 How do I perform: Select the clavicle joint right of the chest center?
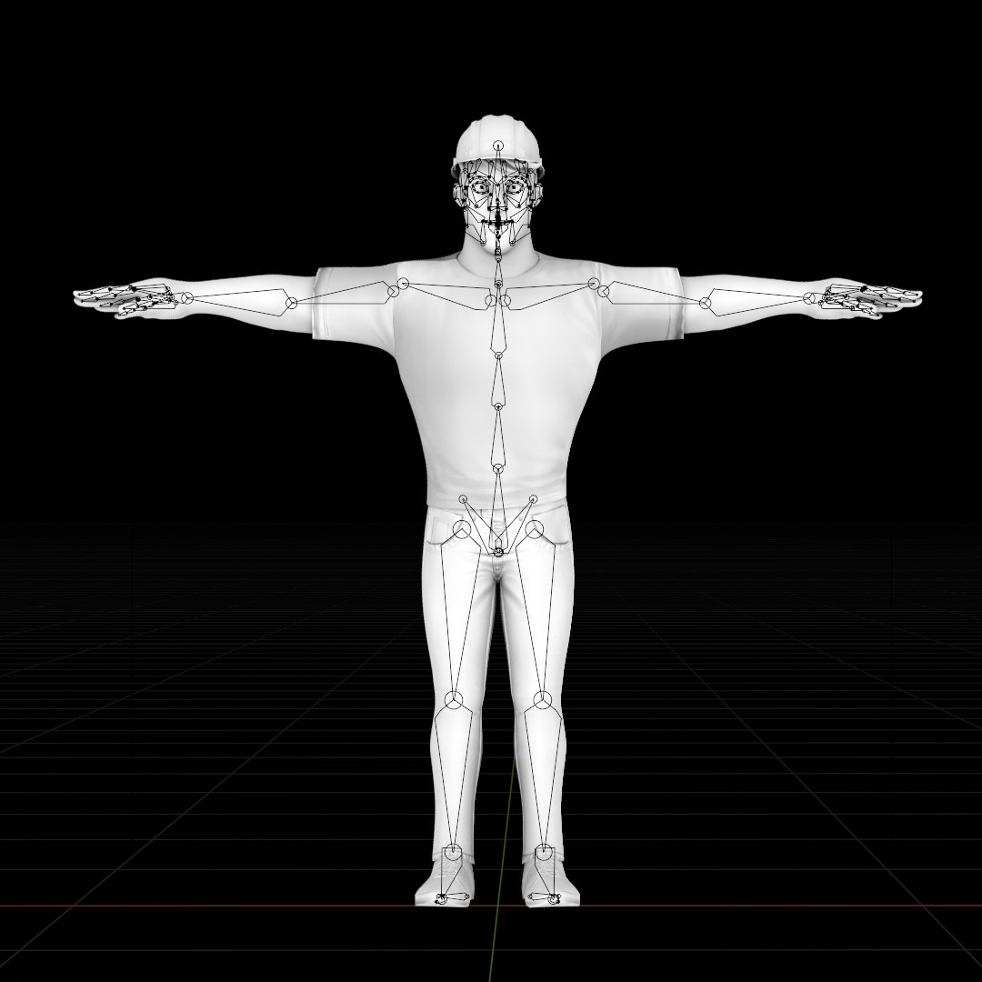coord(505,301)
